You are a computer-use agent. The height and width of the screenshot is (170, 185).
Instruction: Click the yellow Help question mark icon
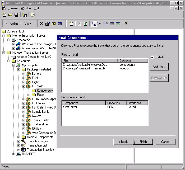point(126,23)
